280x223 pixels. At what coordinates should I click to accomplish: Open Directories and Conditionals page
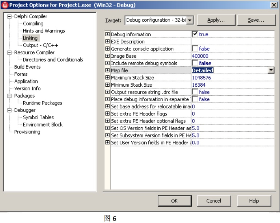[x=53, y=59]
